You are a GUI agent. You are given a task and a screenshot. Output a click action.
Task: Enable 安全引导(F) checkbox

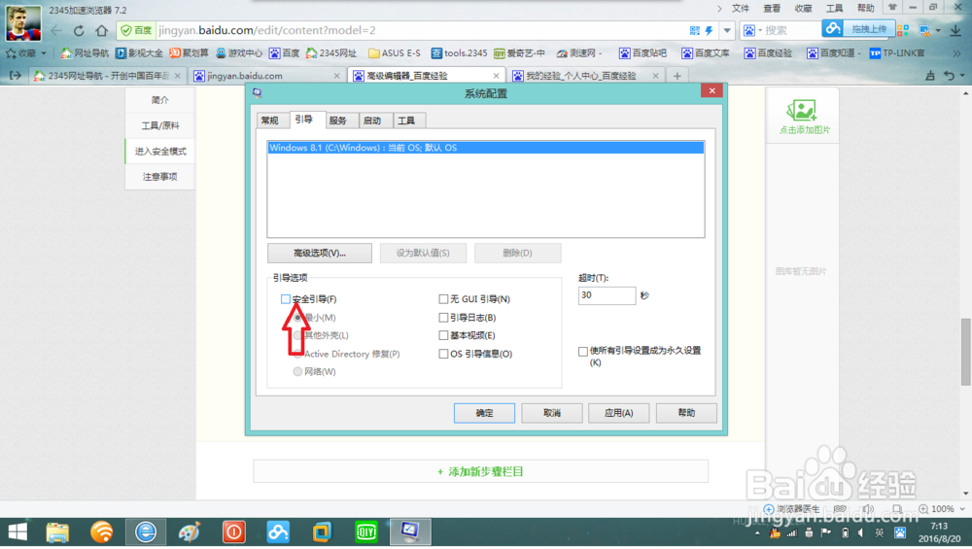pyautogui.click(x=285, y=299)
